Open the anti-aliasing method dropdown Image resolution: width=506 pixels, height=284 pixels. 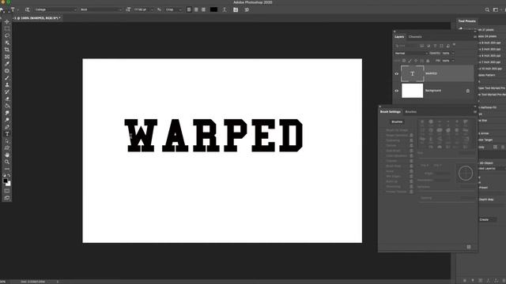click(174, 9)
